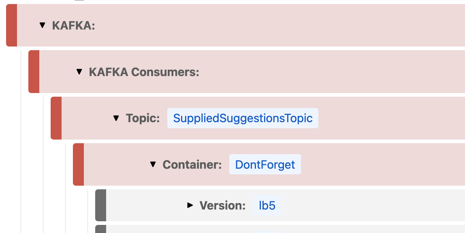The width and height of the screenshot is (465, 233).
Task: Click the collapsed arrow icon before Version
Action: 190,205
